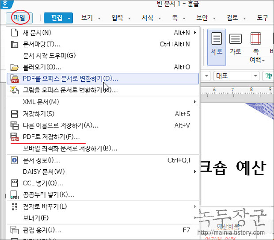Click the PDF folder icon for PDF conversion
This screenshot has height=240, width=274.
15,79
